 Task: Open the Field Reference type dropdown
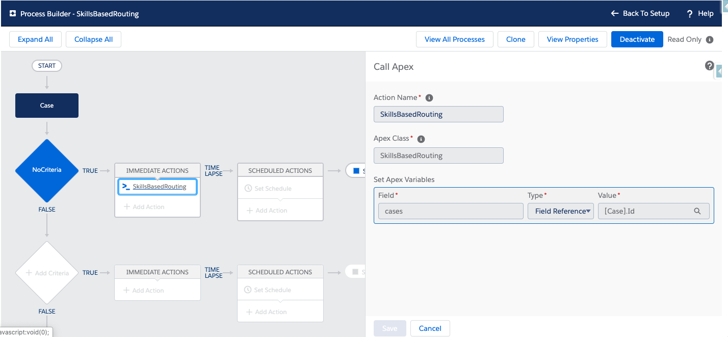[x=560, y=211]
